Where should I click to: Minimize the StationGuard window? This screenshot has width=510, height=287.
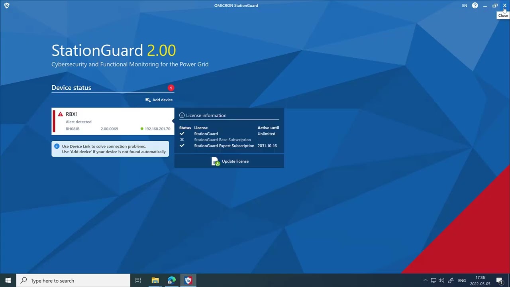pos(485,6)
